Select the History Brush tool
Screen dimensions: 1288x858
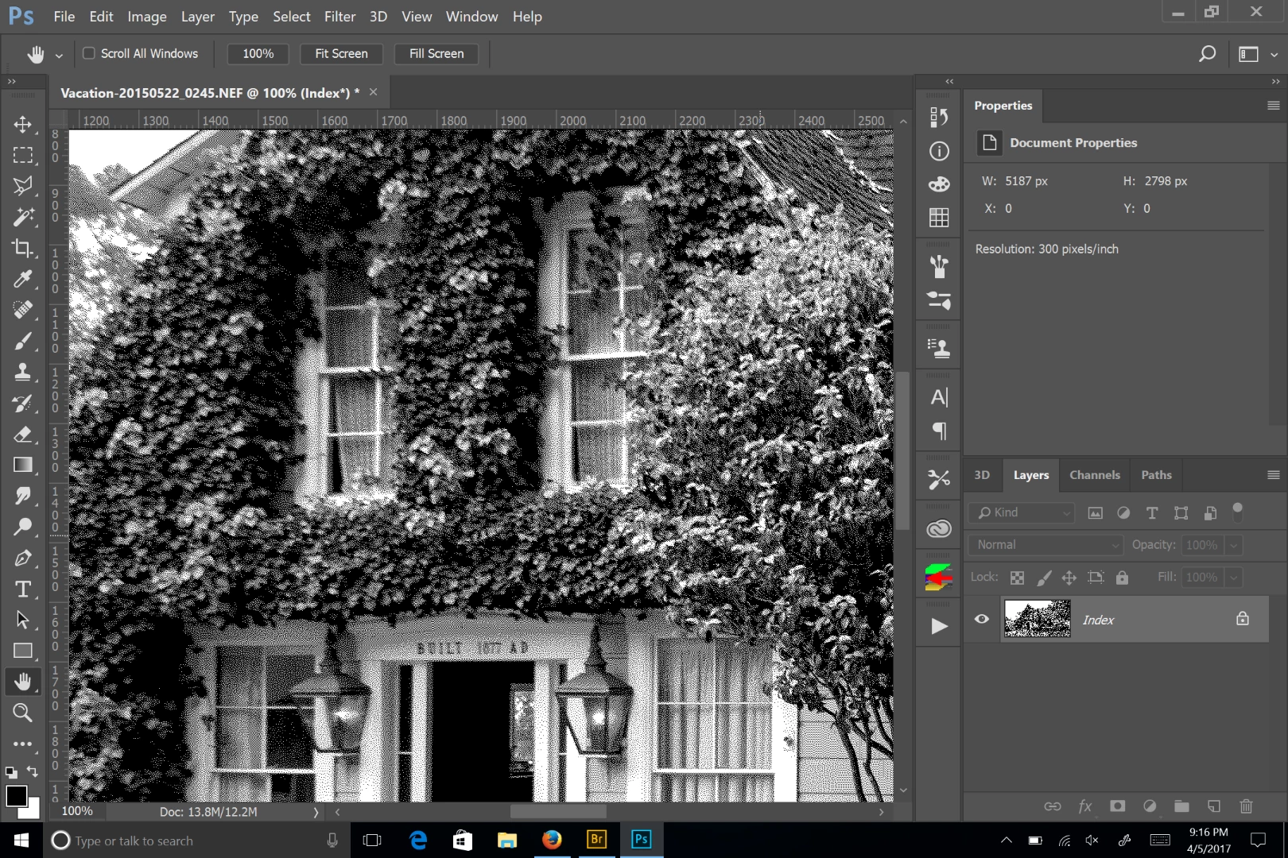(x=22, y=403)
